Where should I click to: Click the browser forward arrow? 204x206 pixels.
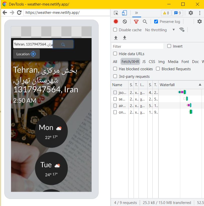[x=12, y=13]
